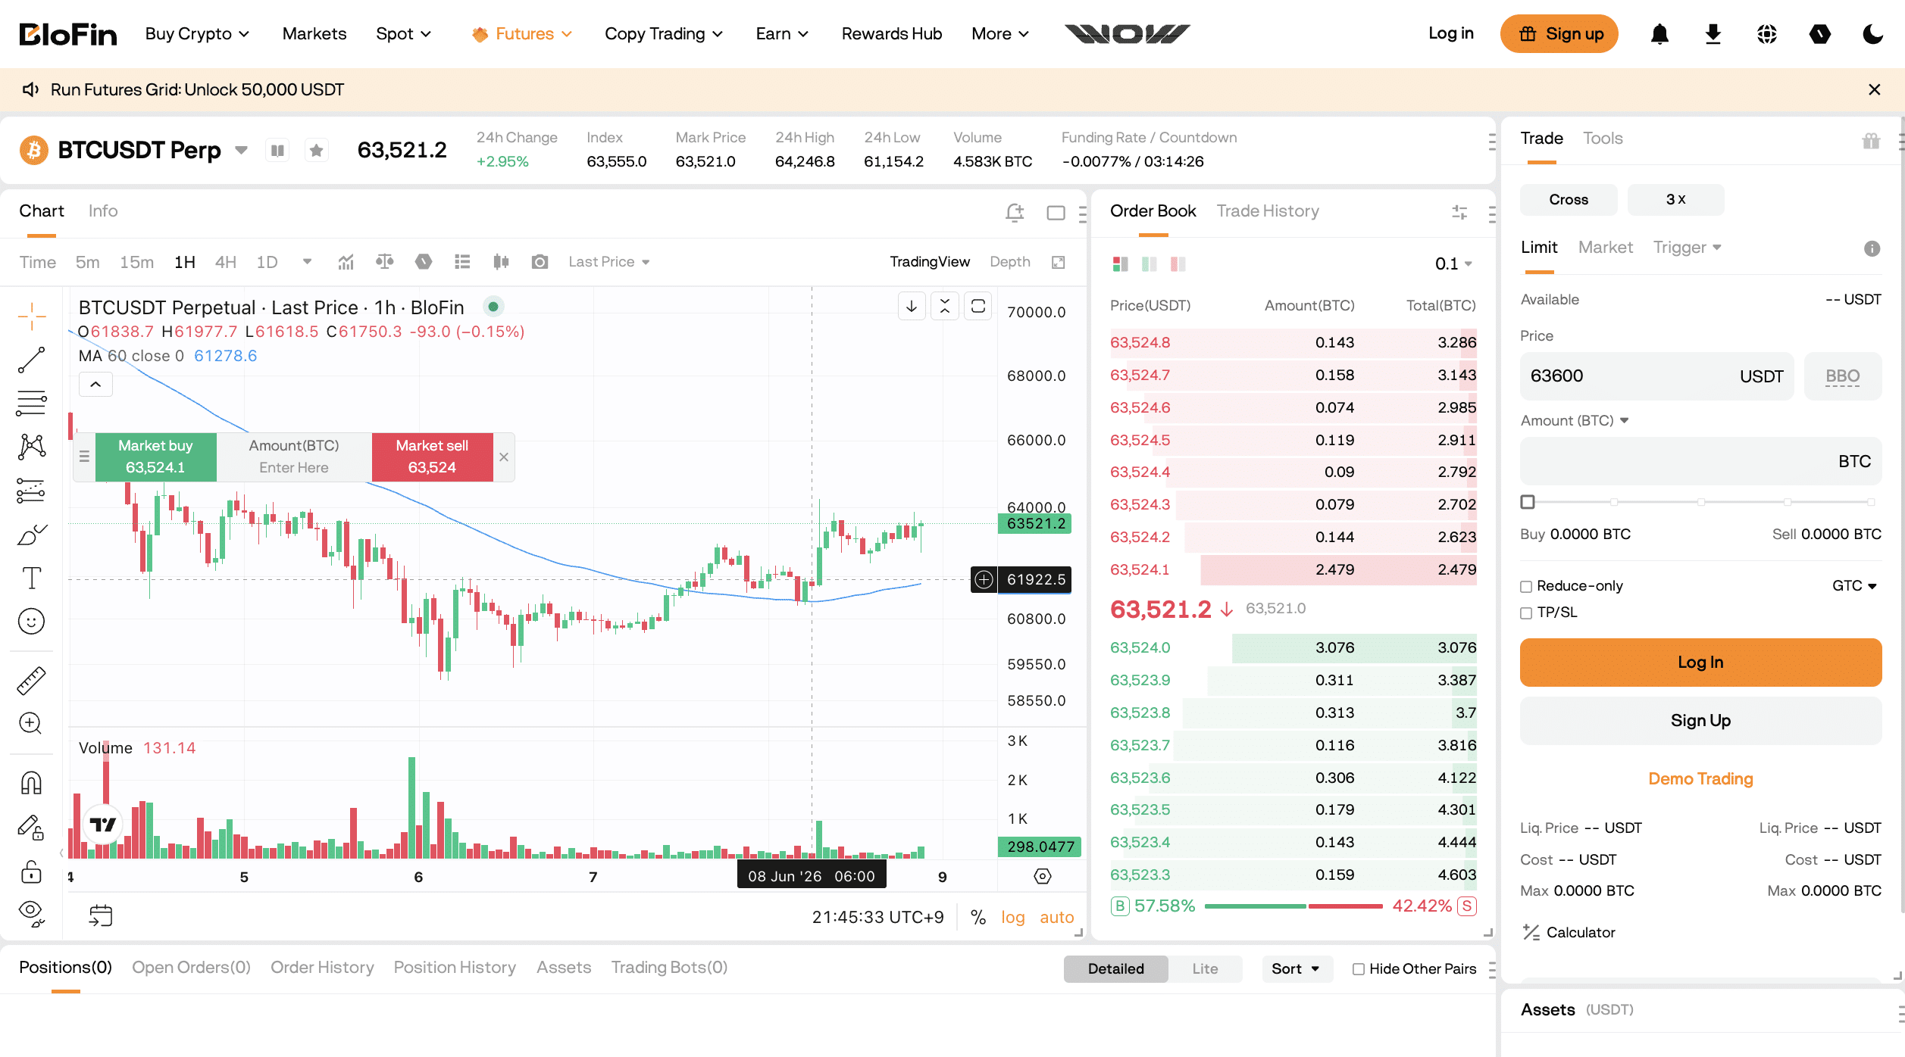
Task: Take a chart snapshot with camera icon
Action: (540, 262)
